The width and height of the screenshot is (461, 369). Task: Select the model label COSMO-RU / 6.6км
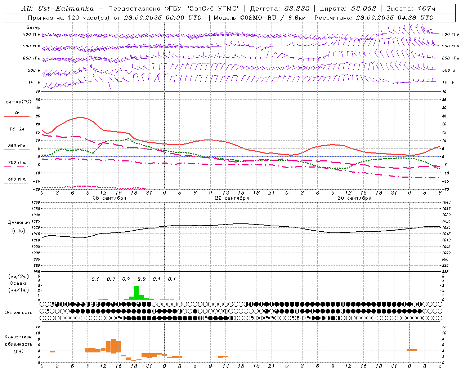pyautogui.click(x=273, y=18)
